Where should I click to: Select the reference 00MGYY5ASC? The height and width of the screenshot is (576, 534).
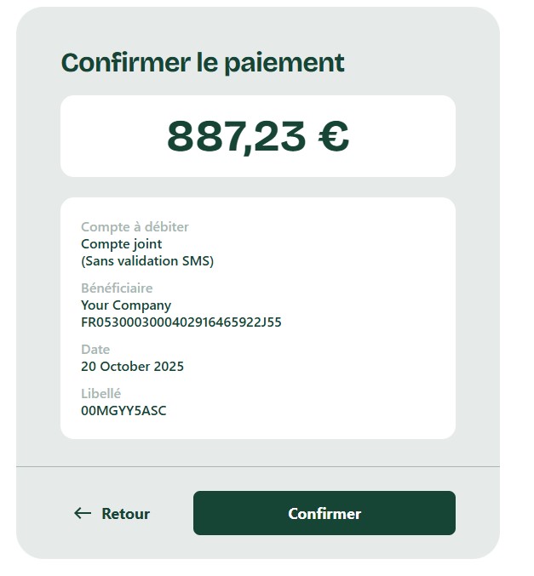point(123,411)
